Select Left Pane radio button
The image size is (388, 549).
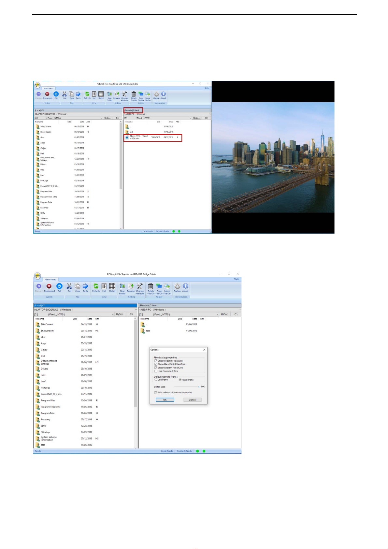pyautogui.click(x=156, y=380)
